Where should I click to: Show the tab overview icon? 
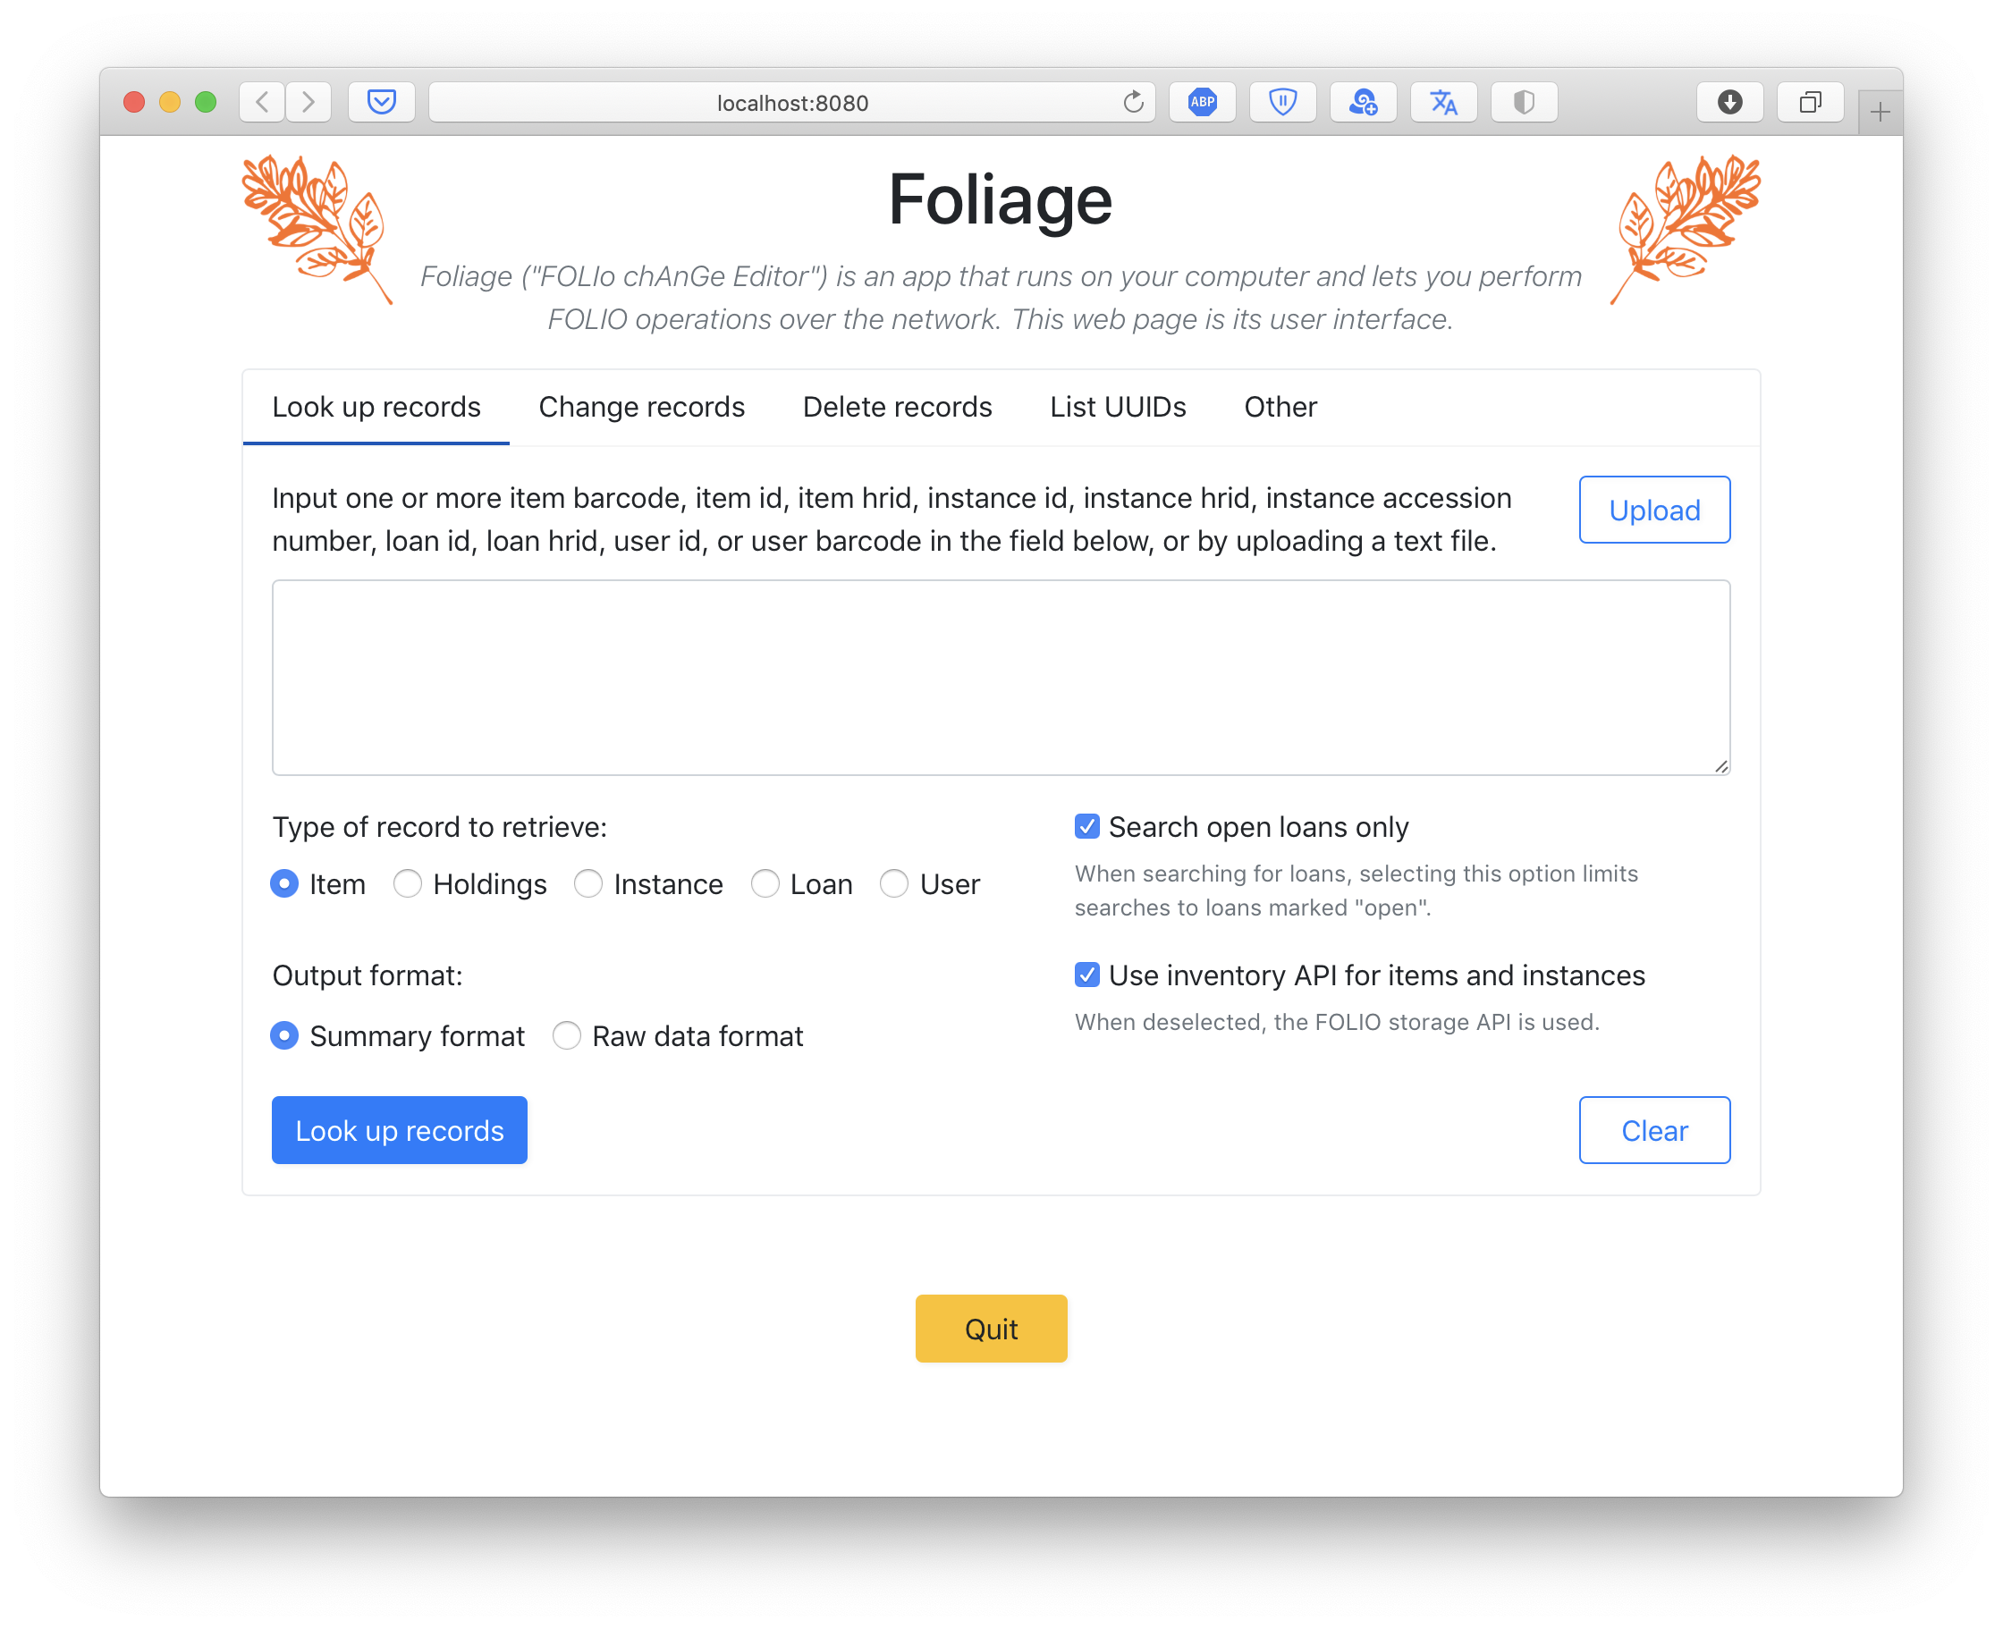(x=1810, y=101)
